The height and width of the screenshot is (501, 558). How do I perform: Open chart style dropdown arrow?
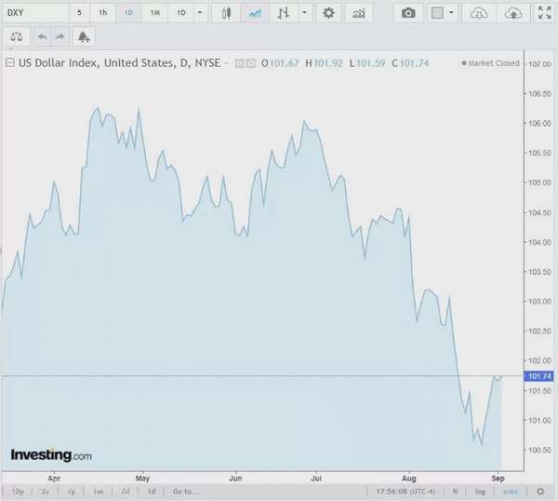coord(305,13)
